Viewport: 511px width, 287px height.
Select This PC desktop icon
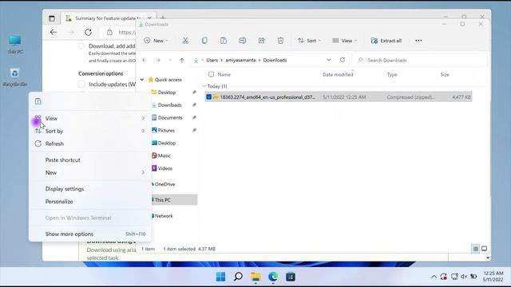tap(15, 45)
